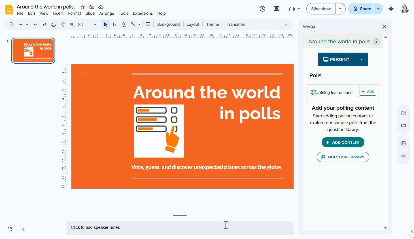Collapse the slide filmstrip panel
Image resolution: width=414 pixels, height=239 pixels.
[x=23, y=229]
